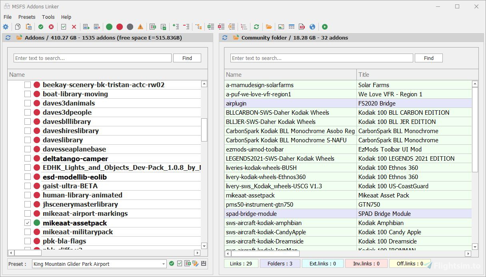This screenshot has height=277, width=486.
Task: Click the picture image toolbar icon
Action: pos(281,27)
